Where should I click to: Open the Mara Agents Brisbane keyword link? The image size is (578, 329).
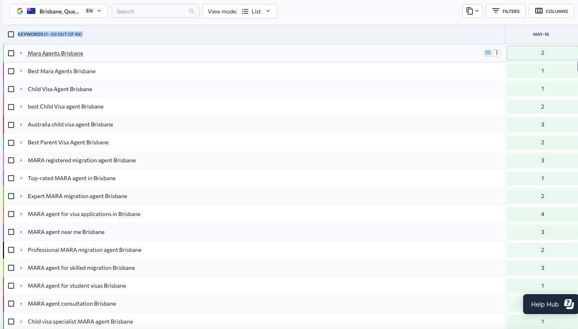pyautogui.click(x=55, y=53)
